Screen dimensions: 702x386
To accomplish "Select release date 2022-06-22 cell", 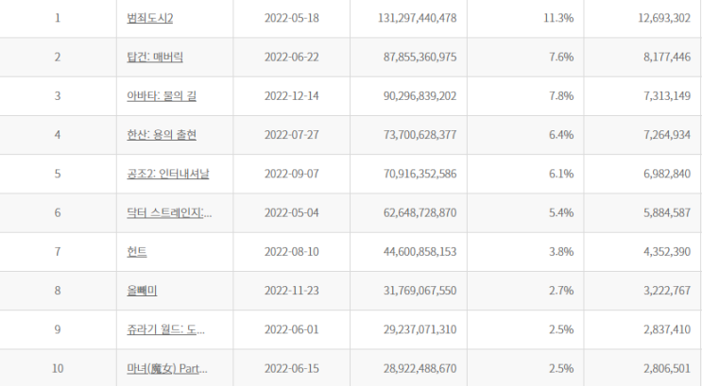I will (291, 57).
